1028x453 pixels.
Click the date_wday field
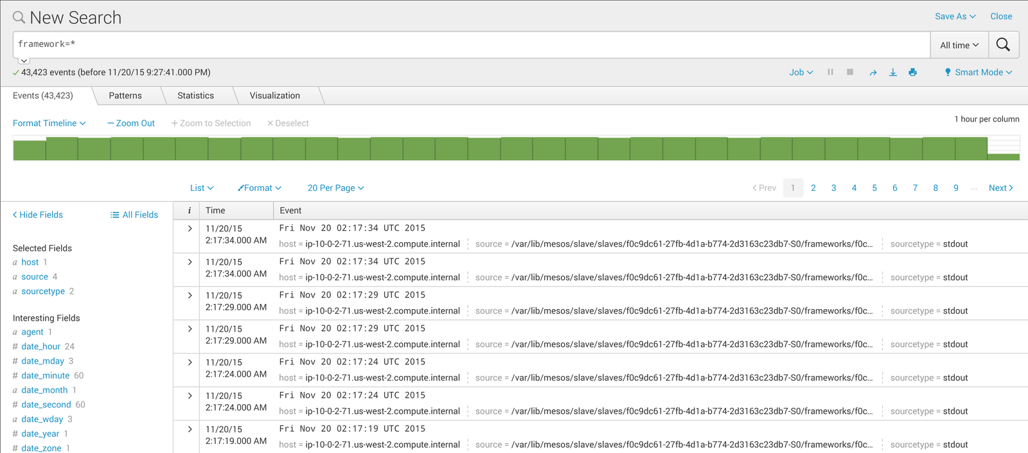tap(42, 420)
